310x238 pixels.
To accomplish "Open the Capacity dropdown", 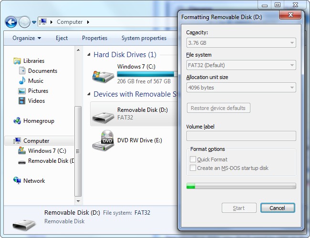I will click(x=241, y=43).
